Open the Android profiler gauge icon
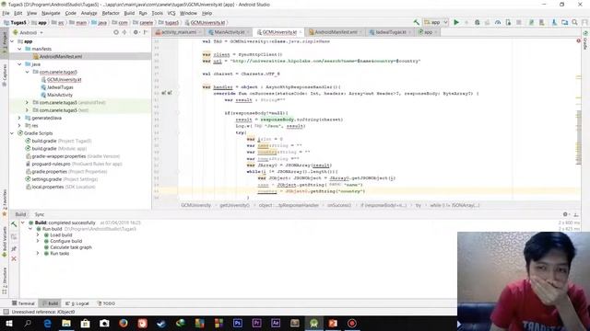The width and height of the screenshot is (590, 331). pos(498,22)
